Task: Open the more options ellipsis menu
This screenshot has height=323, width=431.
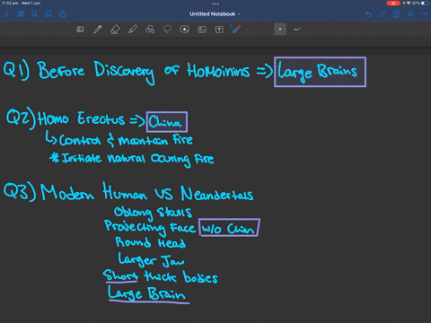Action: [x=424, y=13]
